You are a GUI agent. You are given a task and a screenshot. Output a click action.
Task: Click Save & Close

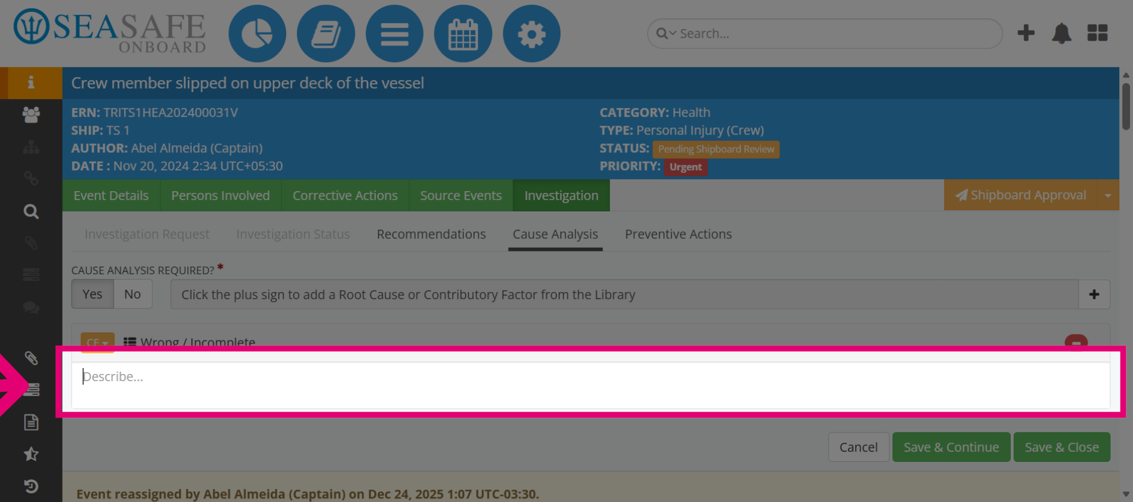tap(1062, 447)
